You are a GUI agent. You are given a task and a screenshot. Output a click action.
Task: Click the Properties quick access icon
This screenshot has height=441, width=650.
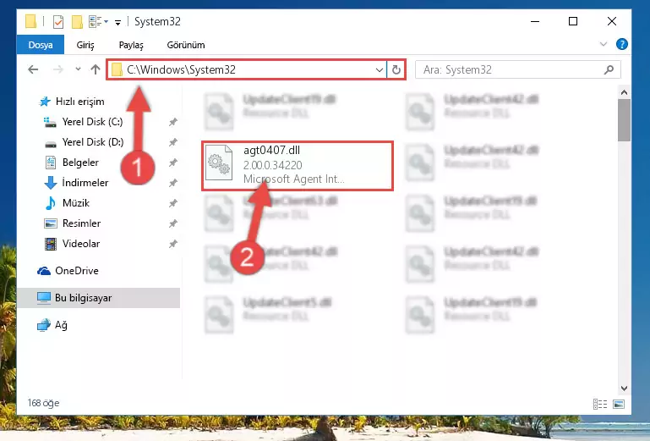coord(58,22)
